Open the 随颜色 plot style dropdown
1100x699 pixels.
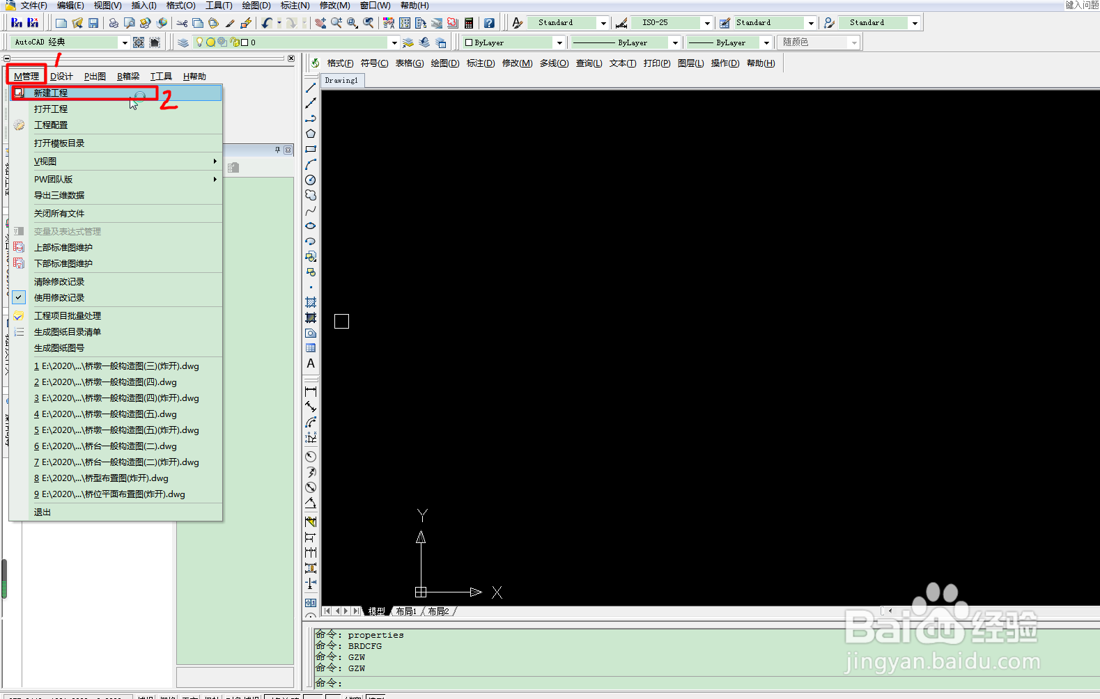coord(854,42)
